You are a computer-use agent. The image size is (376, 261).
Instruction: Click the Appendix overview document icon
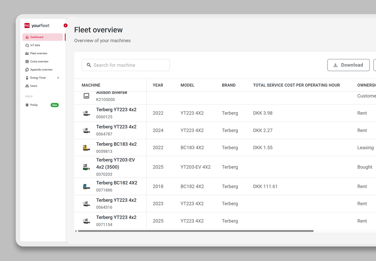(27, 70)
